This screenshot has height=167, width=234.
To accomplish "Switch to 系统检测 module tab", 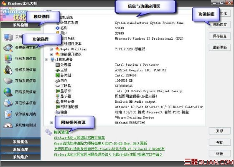I will click(x=20, y=25).
